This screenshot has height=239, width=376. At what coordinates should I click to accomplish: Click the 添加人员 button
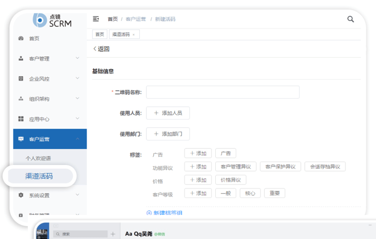[168, 113]
